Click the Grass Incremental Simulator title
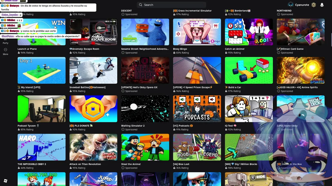Viewport: 332px width, 186px height. coord(192,11)
